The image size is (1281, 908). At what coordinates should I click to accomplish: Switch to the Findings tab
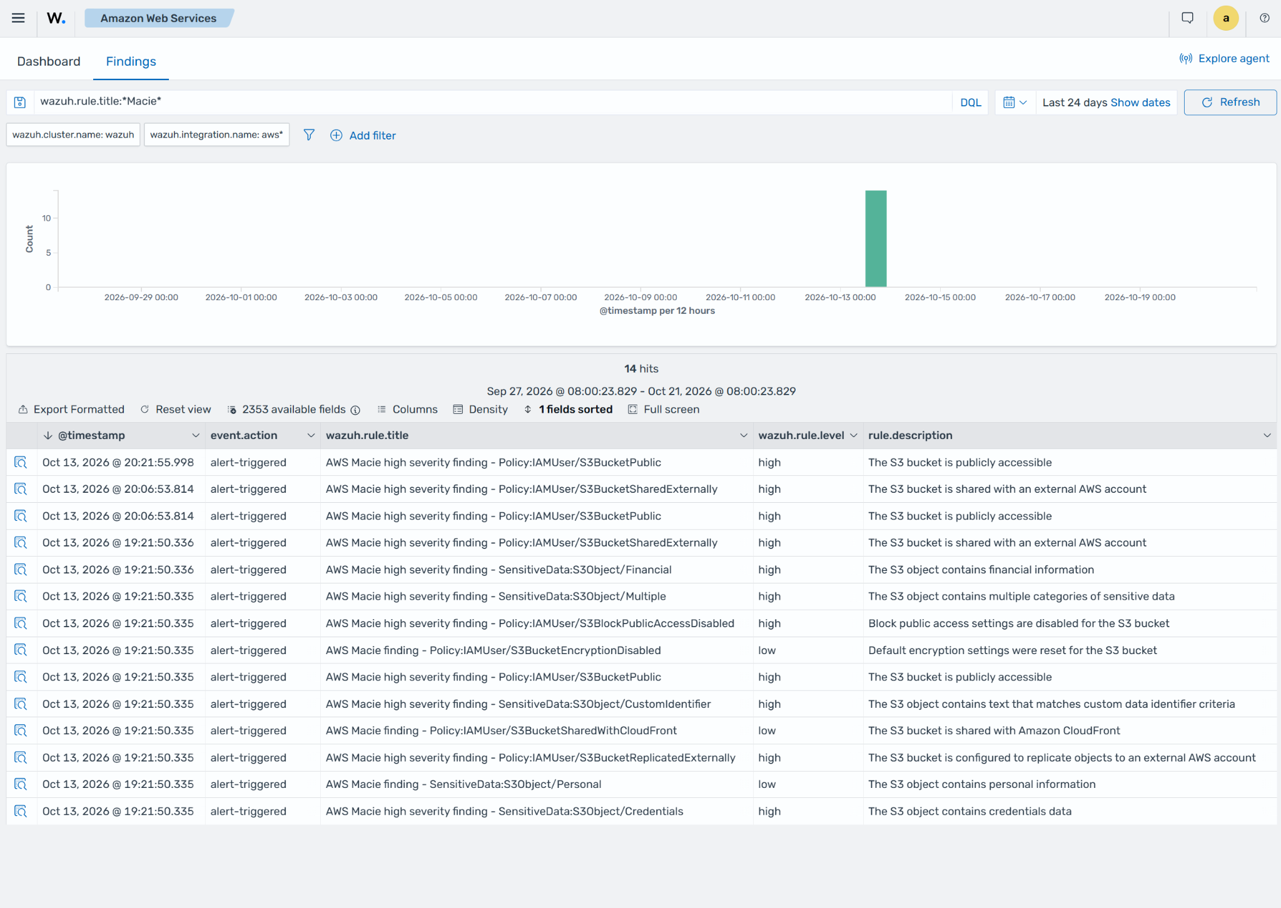(x=131, y=61)
